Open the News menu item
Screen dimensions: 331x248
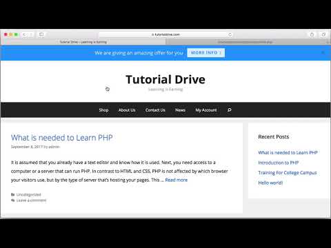(x=180, y=110)
